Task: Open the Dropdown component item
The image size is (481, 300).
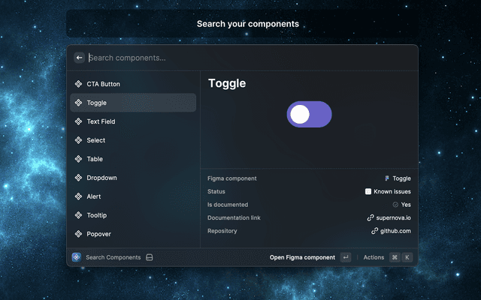Action: click(x=133, y=178)
